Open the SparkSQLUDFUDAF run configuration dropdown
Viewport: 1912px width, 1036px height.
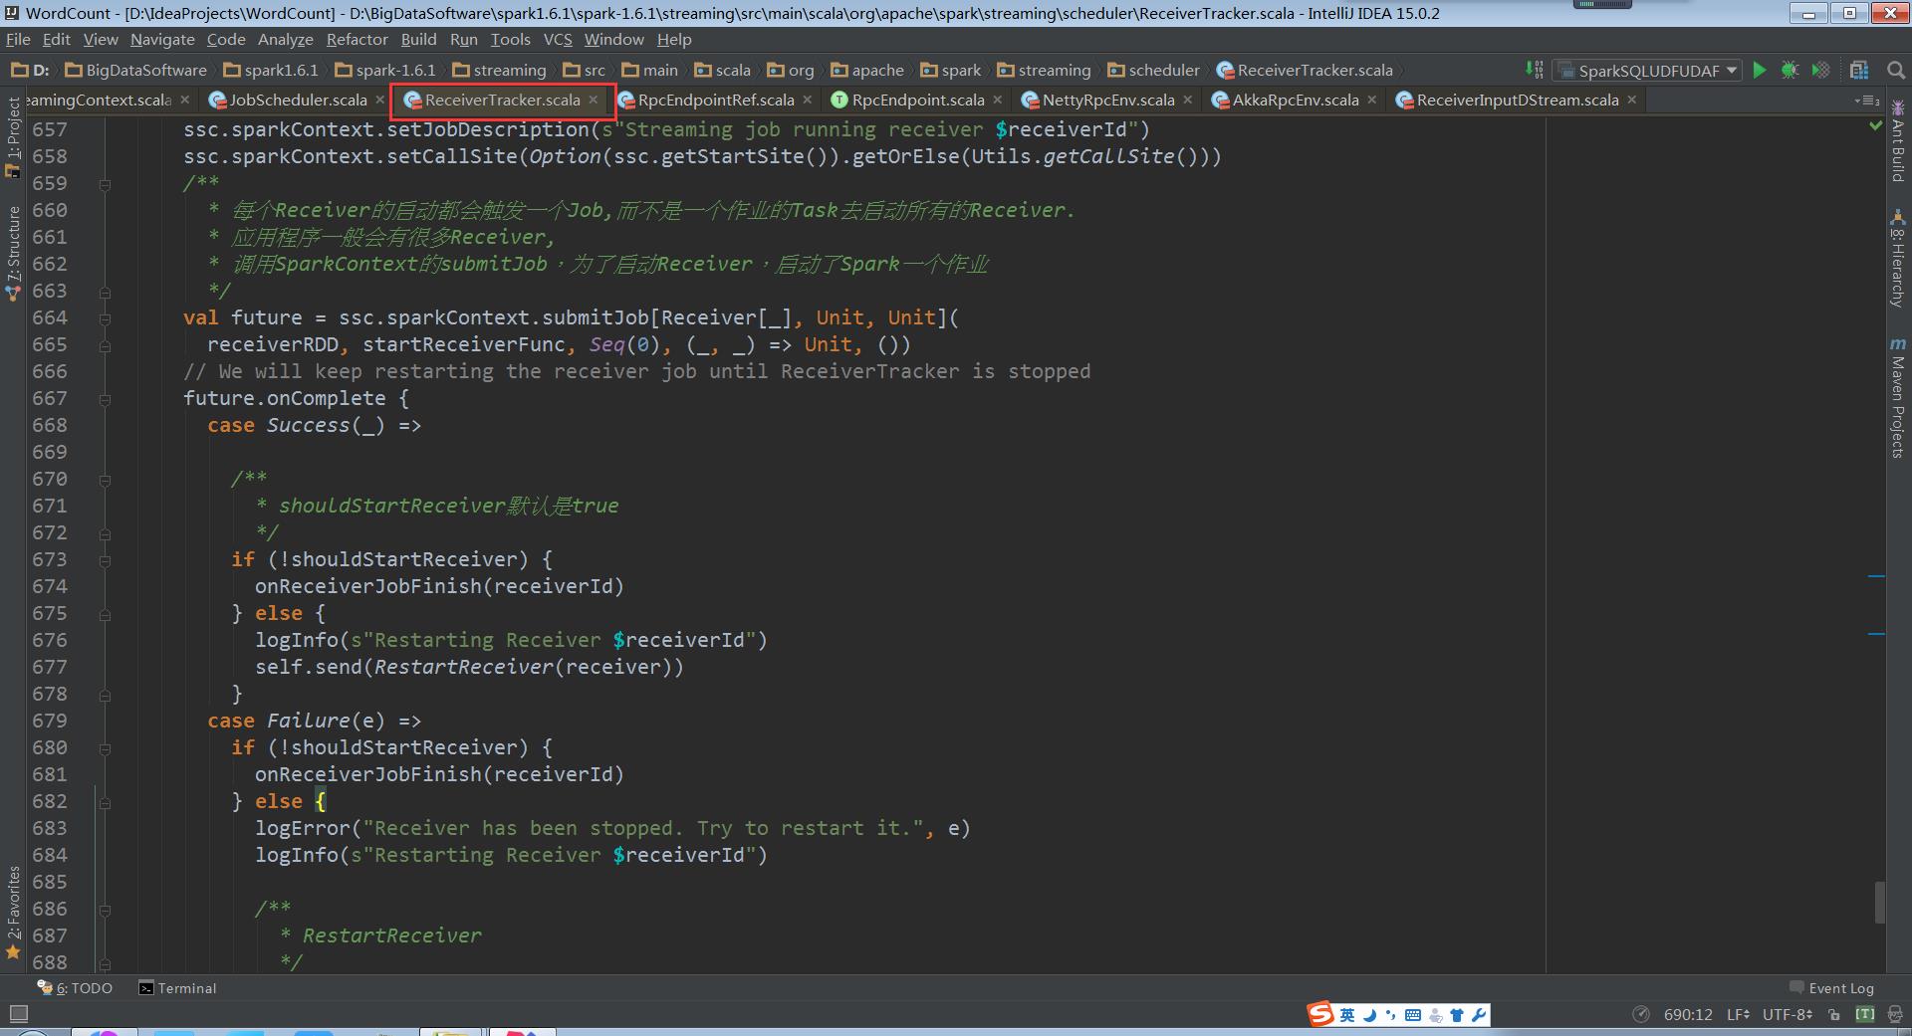(x=1647, y=70)
